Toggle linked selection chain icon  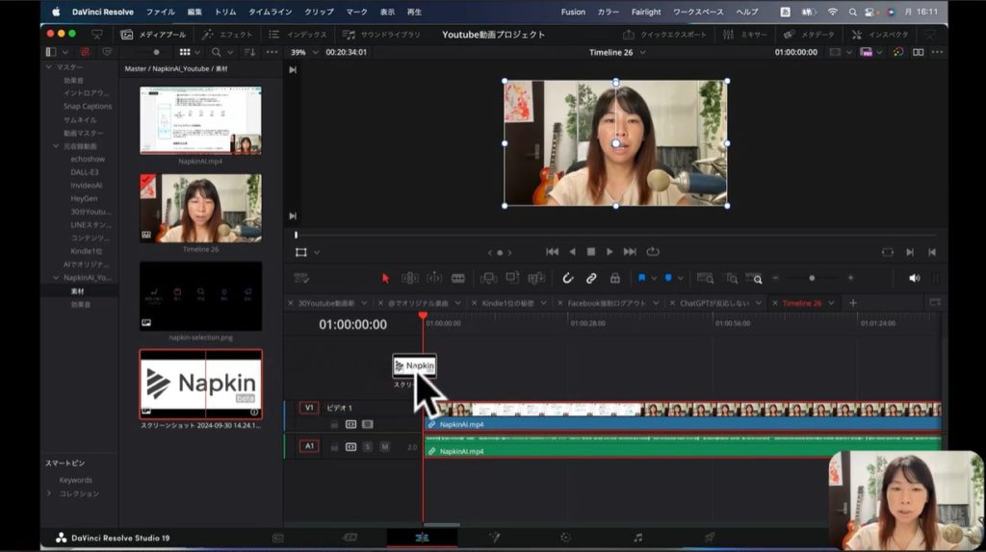(591, 278)
